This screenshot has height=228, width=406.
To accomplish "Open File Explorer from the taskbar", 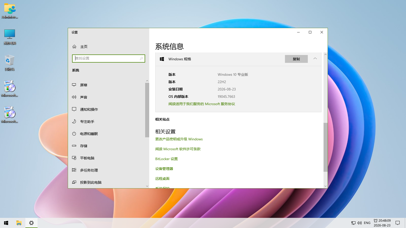I will tap(19, 223).
